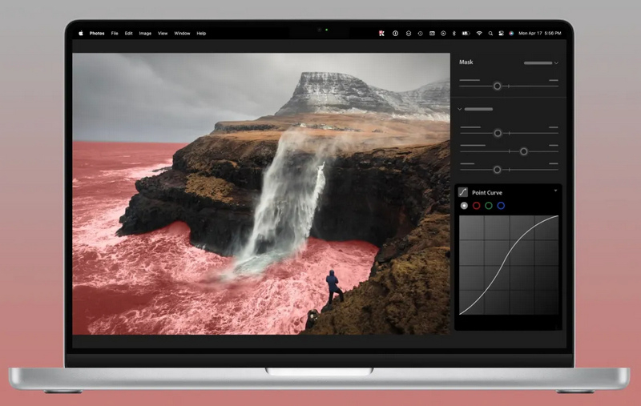Click the Mask slider handle
This screenshot has height=406, width=641.
(x=497, y=86)
